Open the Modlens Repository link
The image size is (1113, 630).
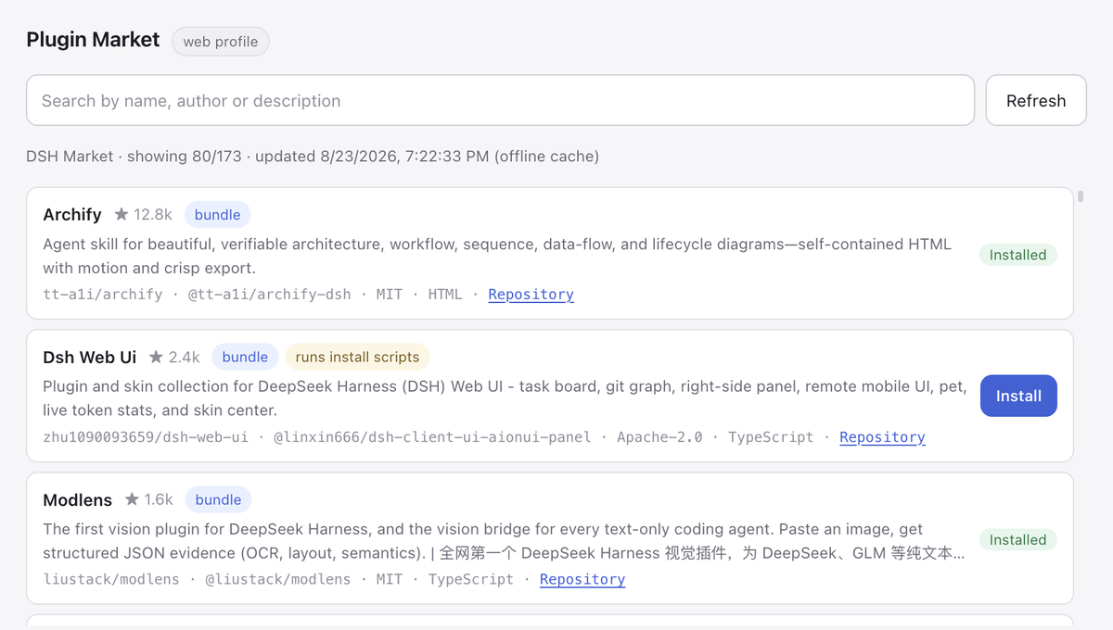coord(582,579)
